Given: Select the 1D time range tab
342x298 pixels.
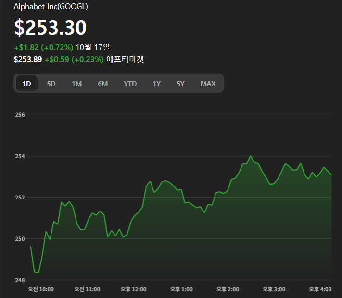Looking at the screenshot, I should coord(27,84).
